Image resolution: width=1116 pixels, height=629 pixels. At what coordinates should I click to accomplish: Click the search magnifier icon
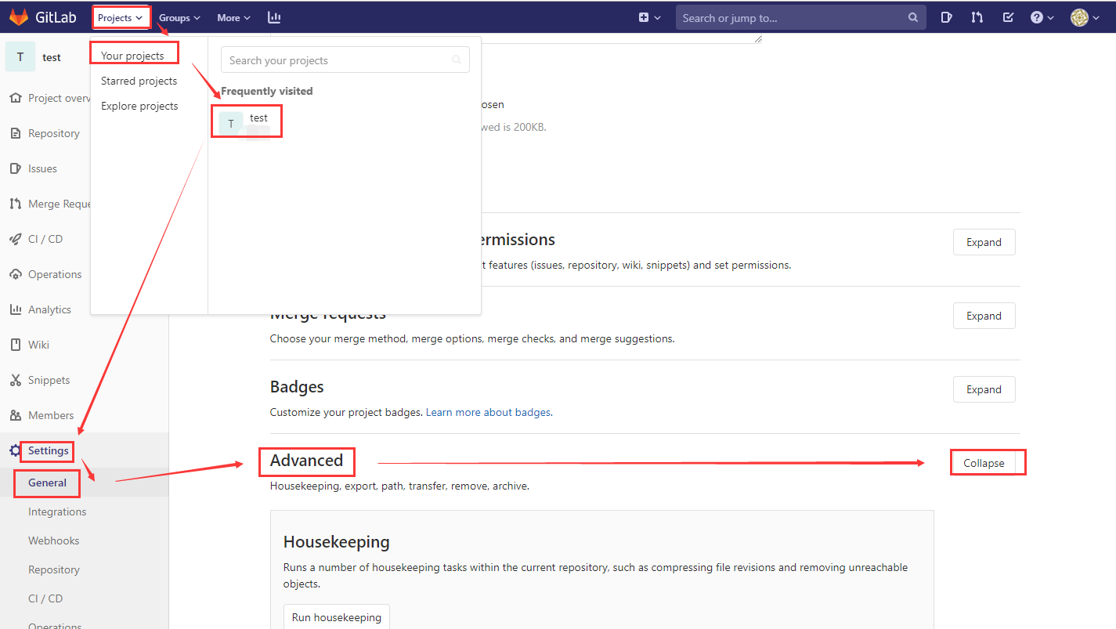click(913, 17)
